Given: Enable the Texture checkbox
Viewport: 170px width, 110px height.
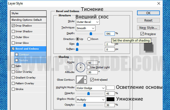Looking at the screenshot, I should pos(16,60).
